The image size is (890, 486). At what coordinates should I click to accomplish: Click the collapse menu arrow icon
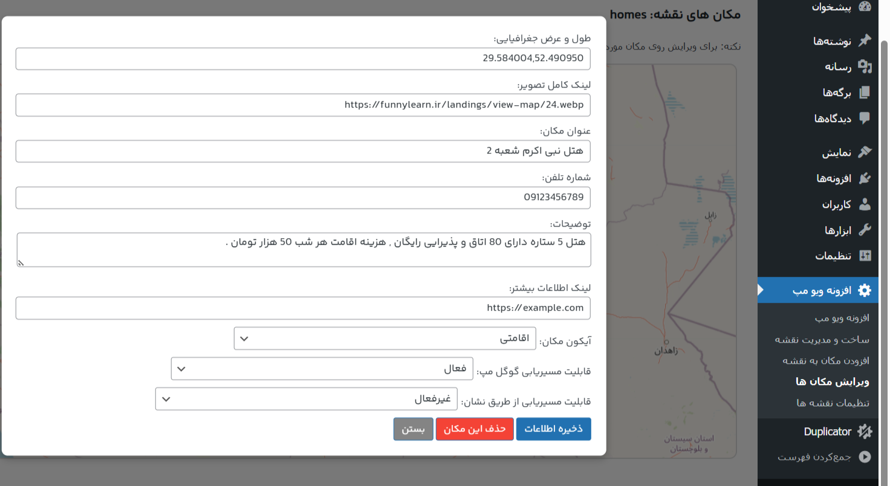(865, 457)
